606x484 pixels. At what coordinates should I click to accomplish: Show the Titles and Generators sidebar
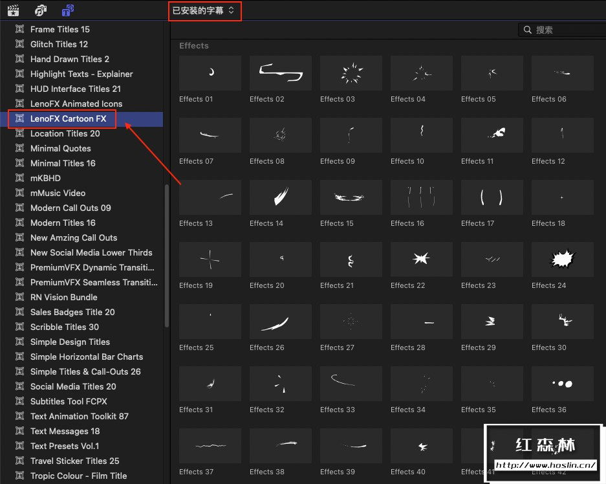click(x=67, y=10)
